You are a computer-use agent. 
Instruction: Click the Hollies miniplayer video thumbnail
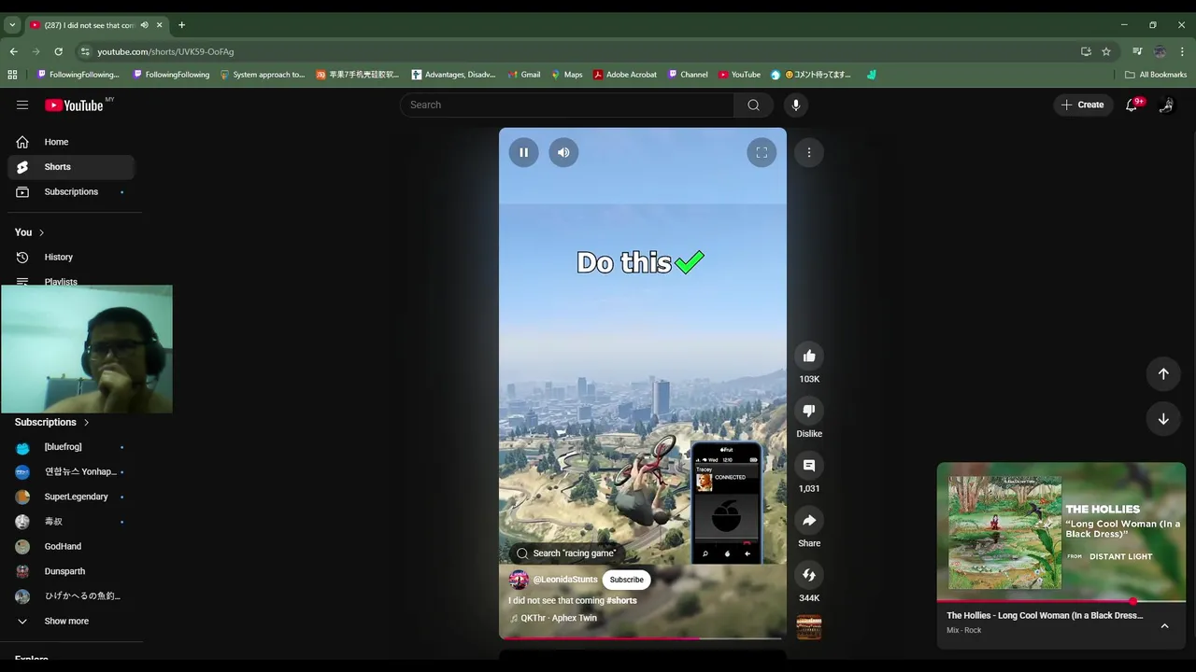(x=1061, y=532)
